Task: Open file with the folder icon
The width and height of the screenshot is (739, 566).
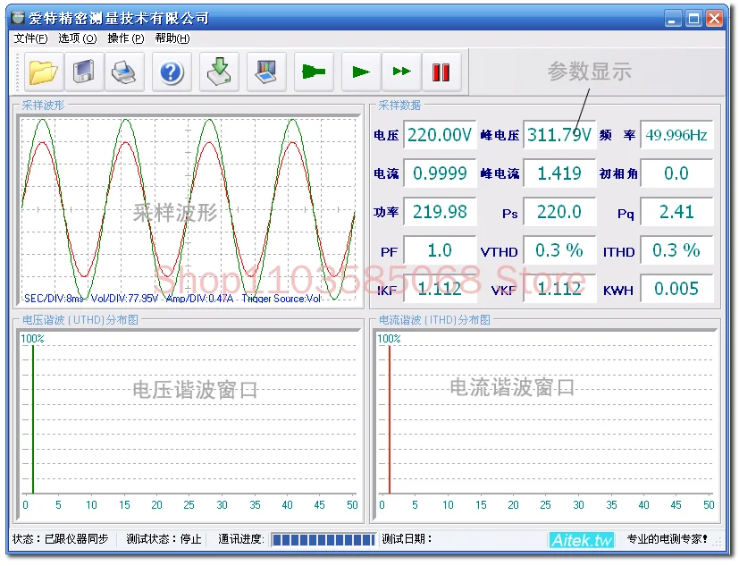Action: pyautogui.click(x=44, y=72)
